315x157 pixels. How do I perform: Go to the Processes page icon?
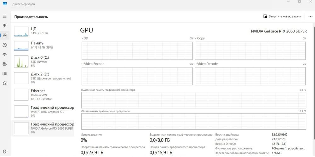coord(4,26)
